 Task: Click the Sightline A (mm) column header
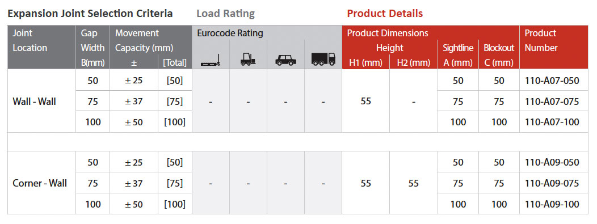pyautogui.click(x=458, y=55)
